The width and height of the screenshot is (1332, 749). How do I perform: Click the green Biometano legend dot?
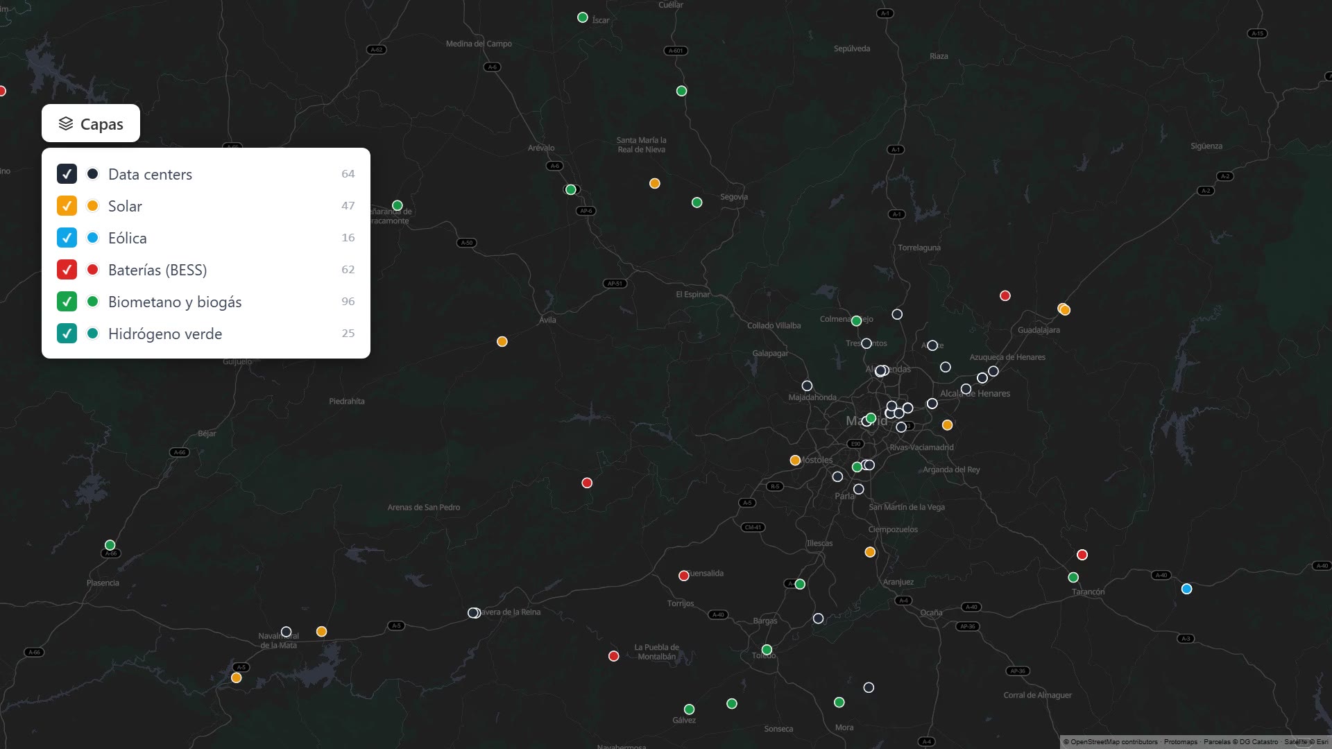[x=92, y=302]
